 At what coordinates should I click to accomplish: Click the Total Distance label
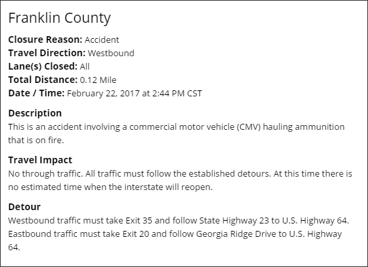(x=43, y=80)
